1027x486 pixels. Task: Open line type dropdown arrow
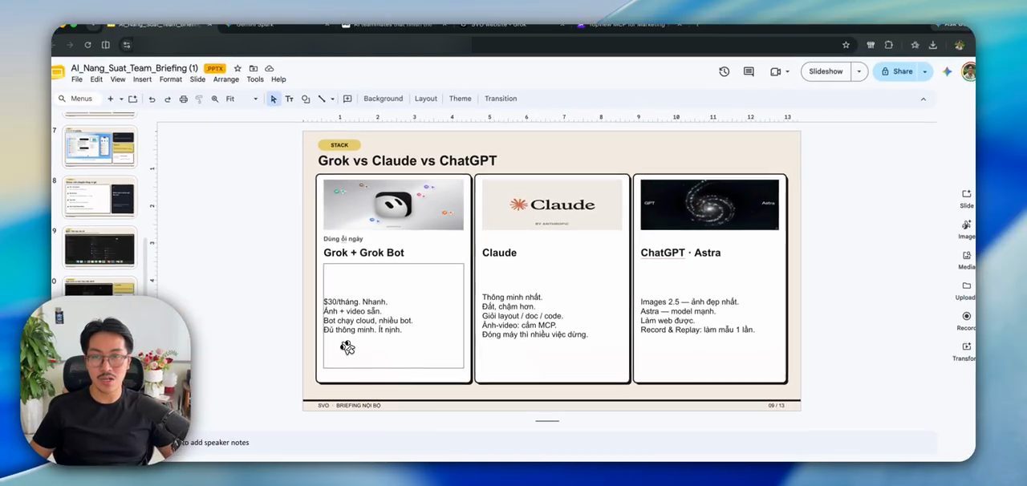tap(333, 99)
